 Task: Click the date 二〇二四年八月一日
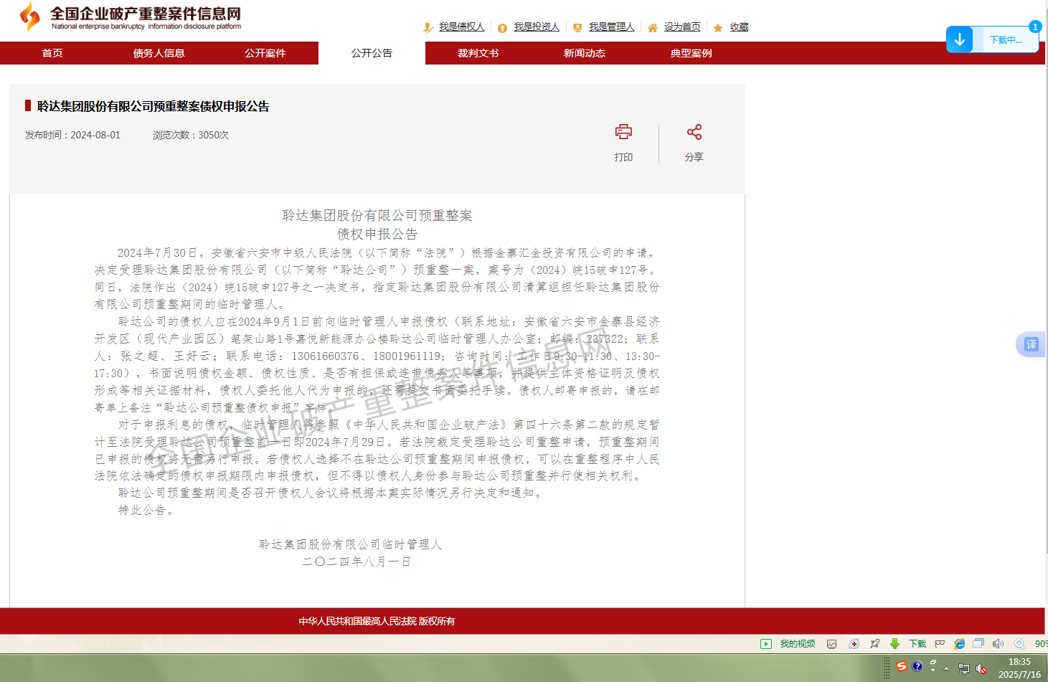click(x=357, y=562)
